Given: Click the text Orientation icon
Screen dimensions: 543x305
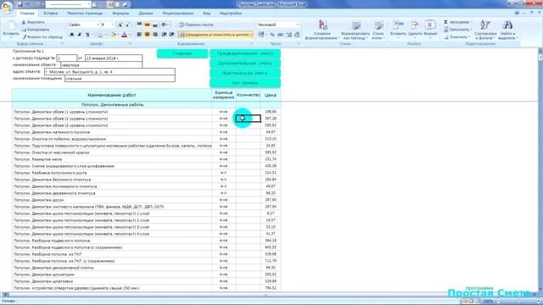Looking at the screenshot, I should click(165, 25).
